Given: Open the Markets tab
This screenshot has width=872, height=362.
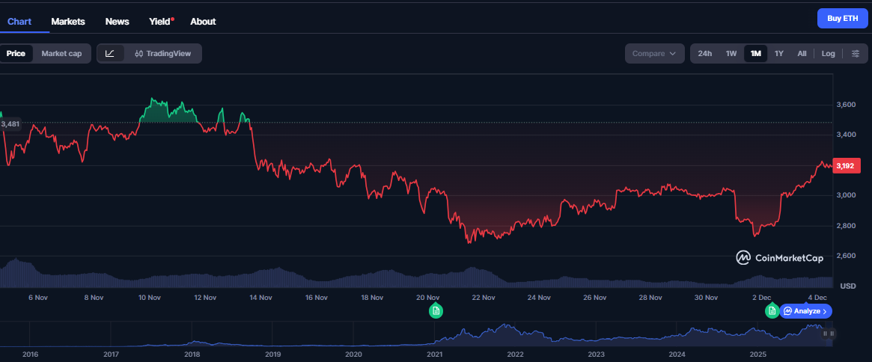Looking at the screenshot, I should click(68, 22).
